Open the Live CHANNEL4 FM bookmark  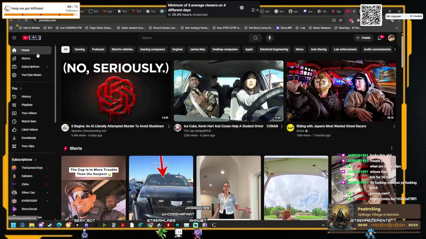click(x=69, y=28)
